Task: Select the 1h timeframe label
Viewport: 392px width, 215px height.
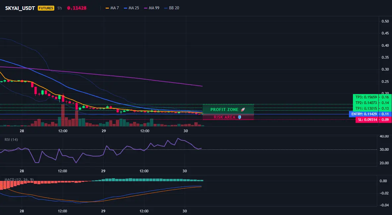Action: 60,8
